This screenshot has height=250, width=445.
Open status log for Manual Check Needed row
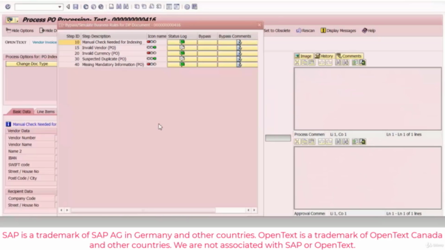[182, 42]
